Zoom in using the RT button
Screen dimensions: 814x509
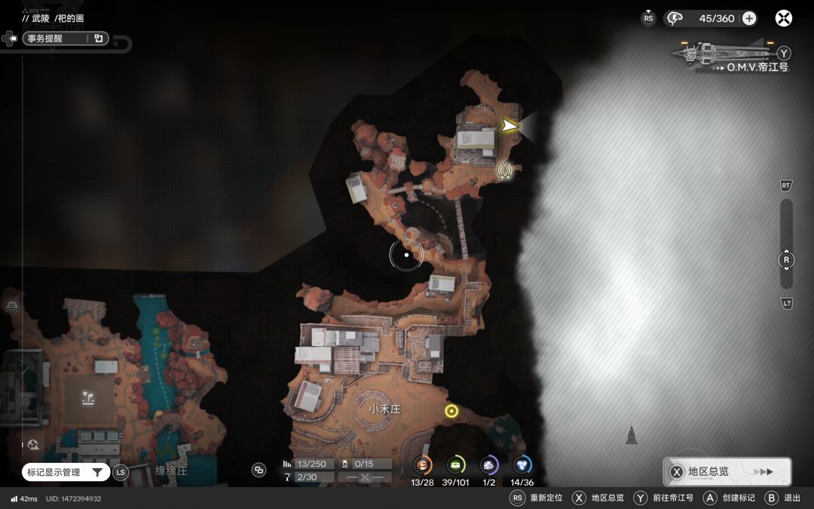pyautogui.click(x=786, y=186)
